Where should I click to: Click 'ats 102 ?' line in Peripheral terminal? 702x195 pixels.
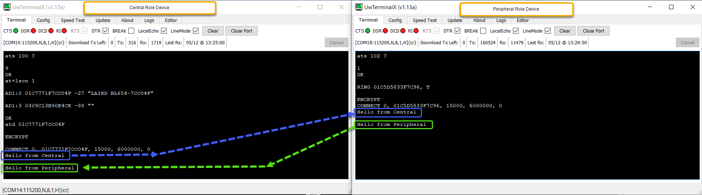click(x=372, y=56)
